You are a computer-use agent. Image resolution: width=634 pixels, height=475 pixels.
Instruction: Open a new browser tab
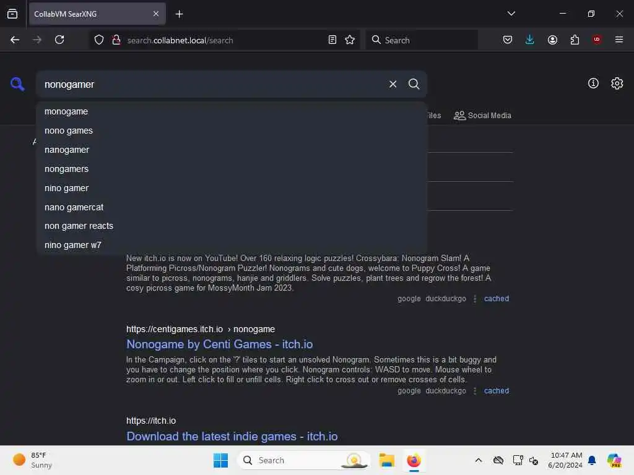tap(179, 14)
